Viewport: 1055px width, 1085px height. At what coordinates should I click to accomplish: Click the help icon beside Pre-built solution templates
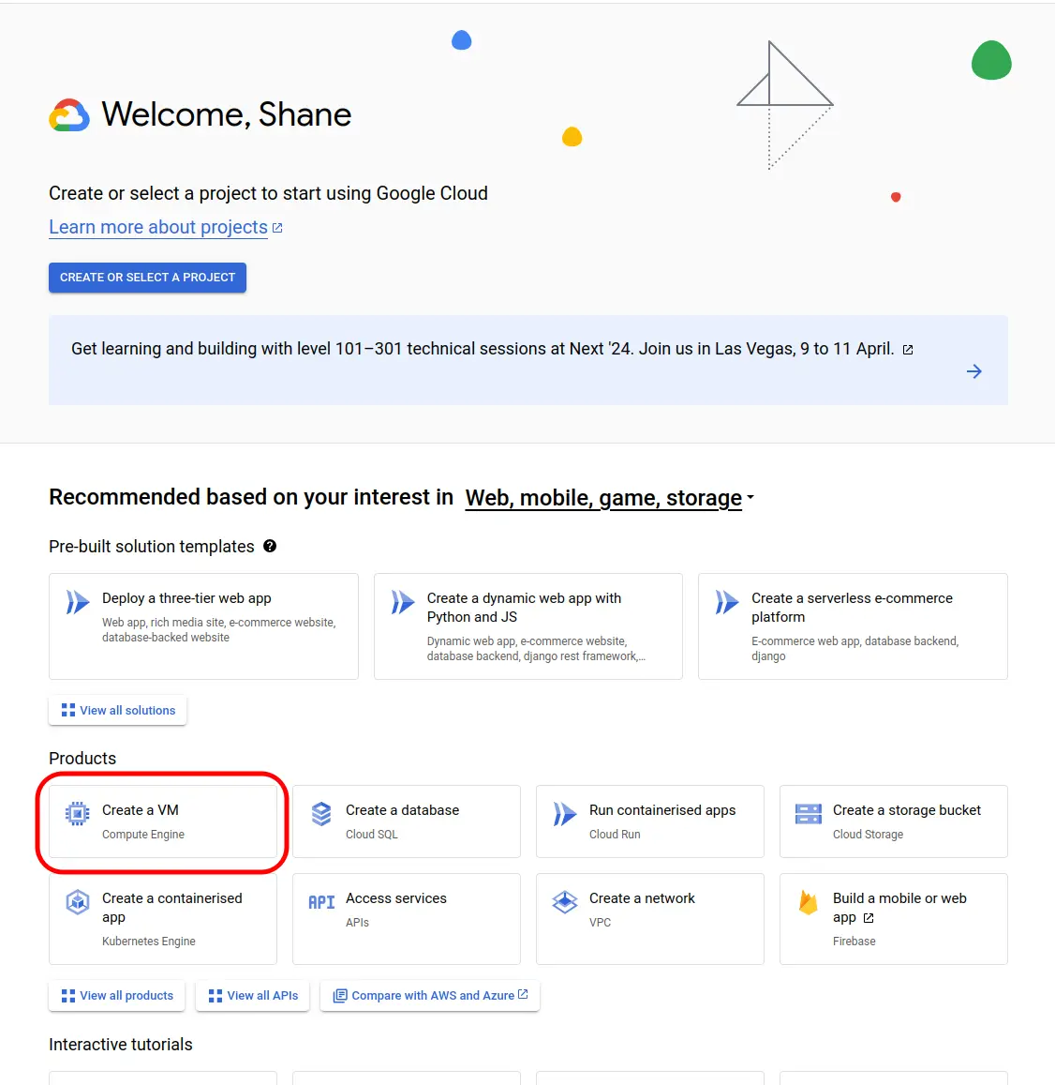click(x=270, y=546)
